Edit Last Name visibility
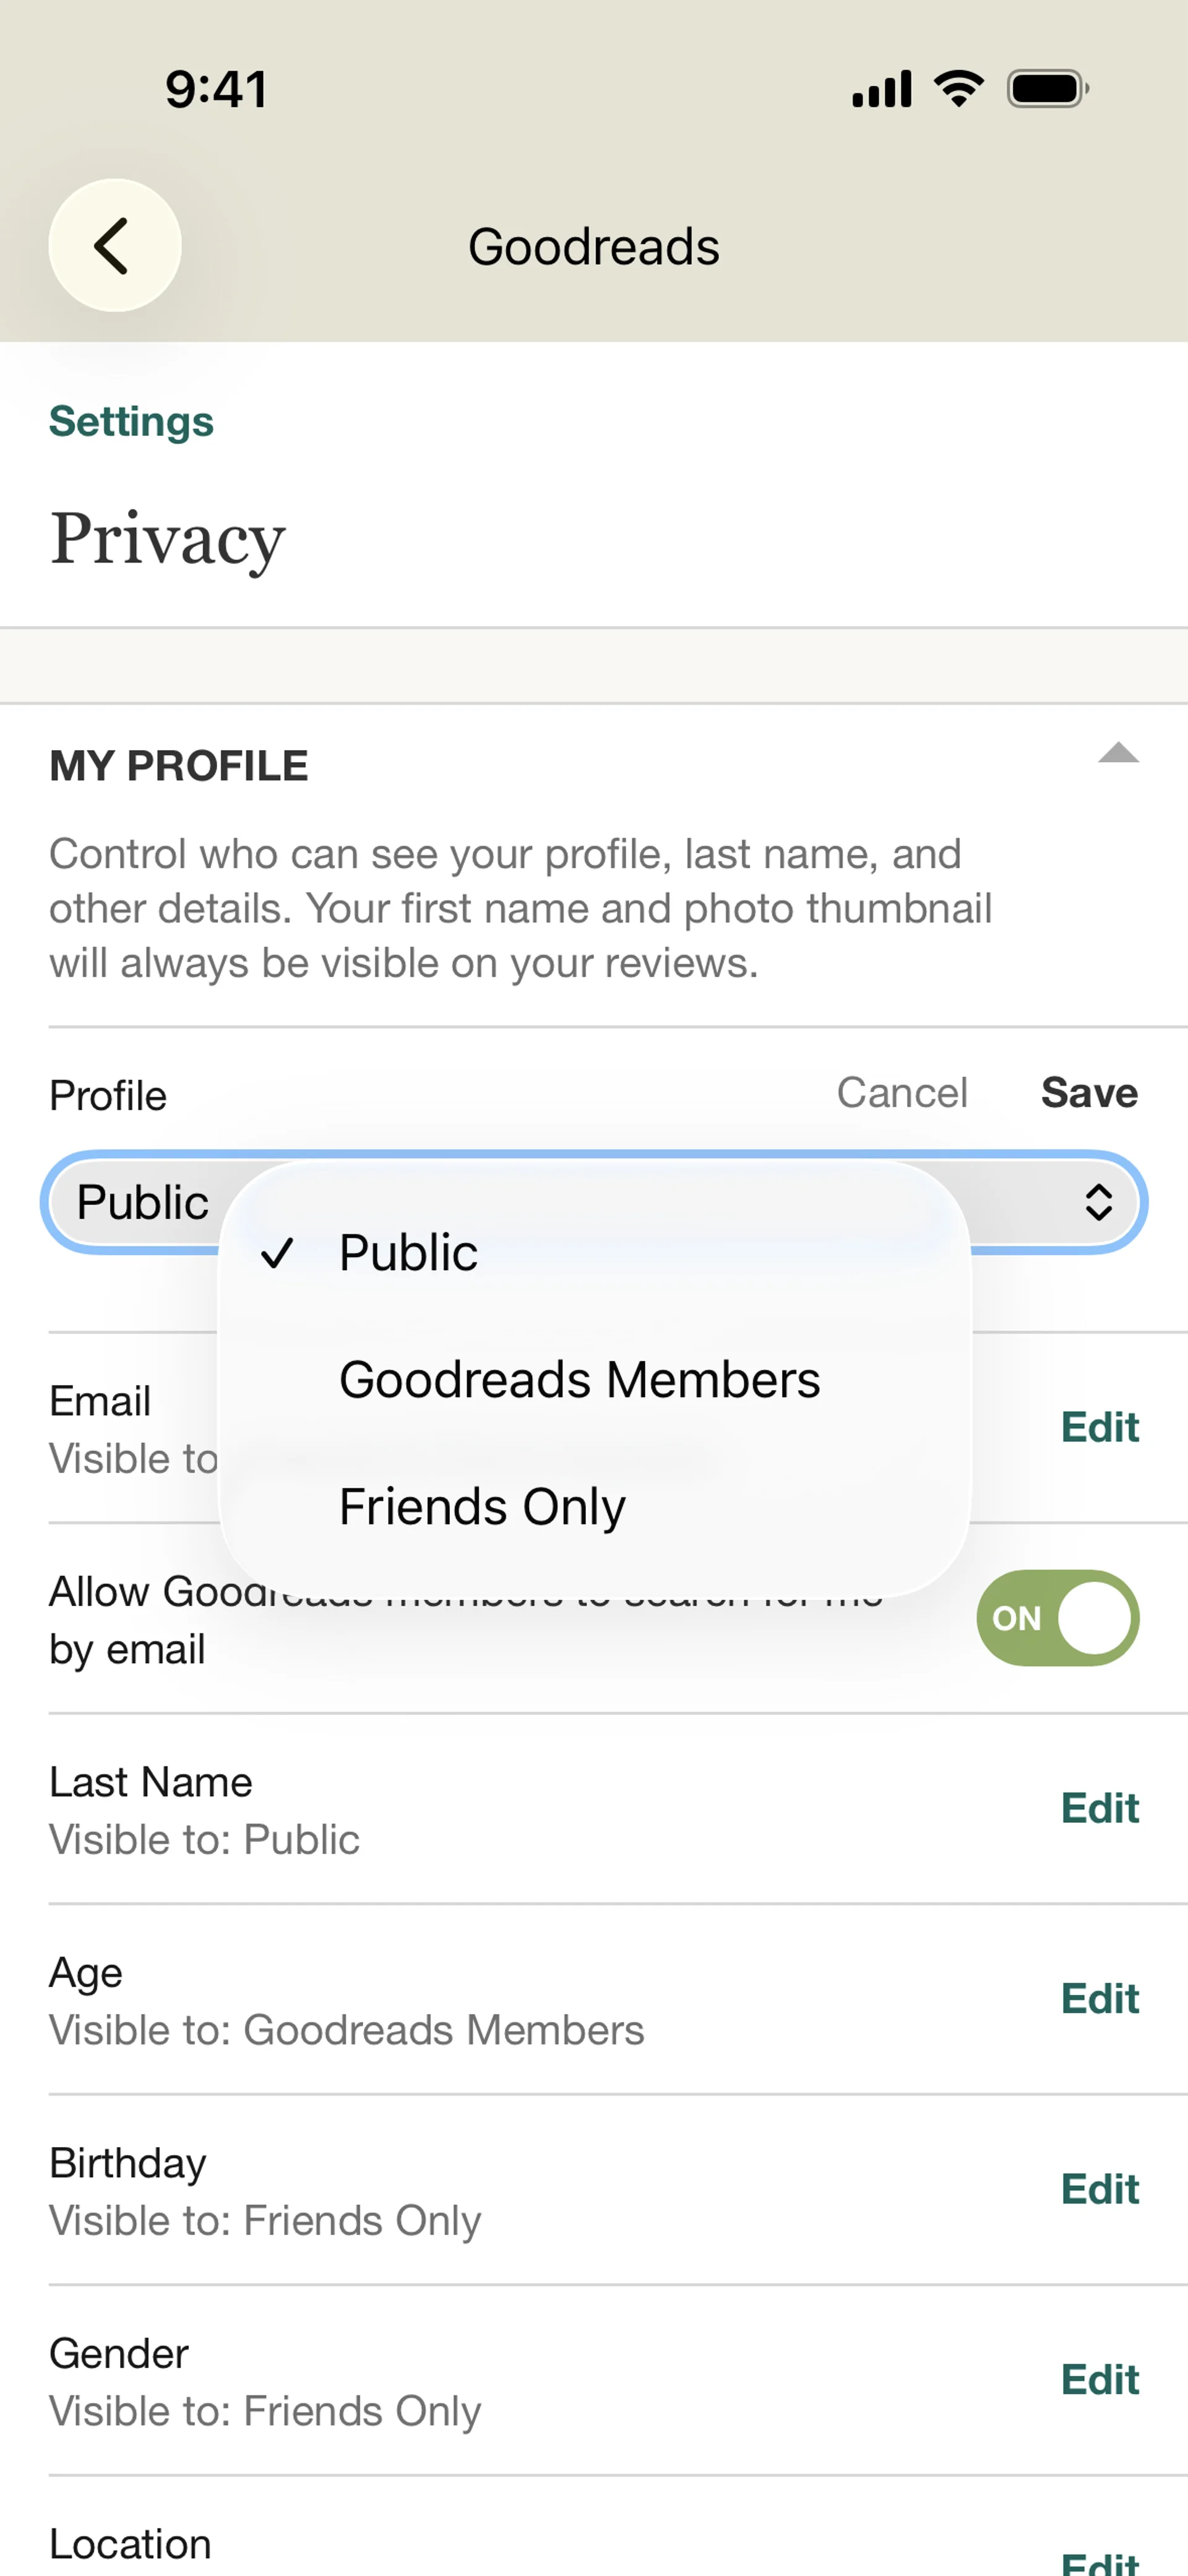Viewport: 1188px width, 2576px height. click(1099, 1808)
